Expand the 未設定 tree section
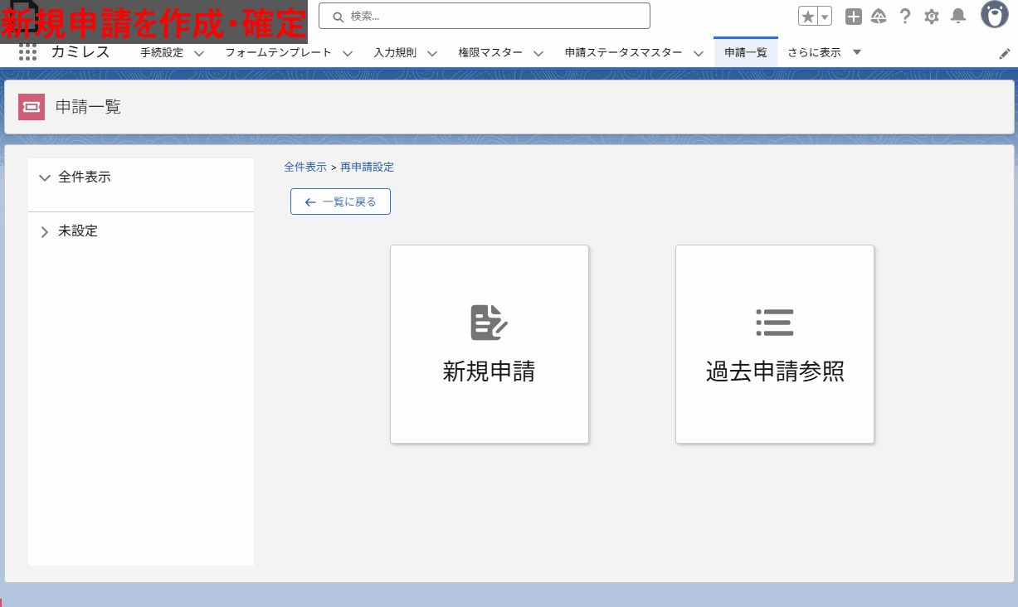 point(45,231)
